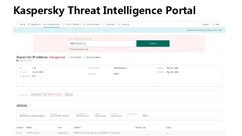The height and width of the screenshot is (136, 242).
Task: Click the green Look up button
Action: (153, 44)
